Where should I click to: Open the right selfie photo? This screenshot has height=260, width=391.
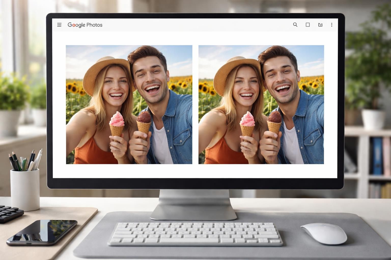[261, 105]
